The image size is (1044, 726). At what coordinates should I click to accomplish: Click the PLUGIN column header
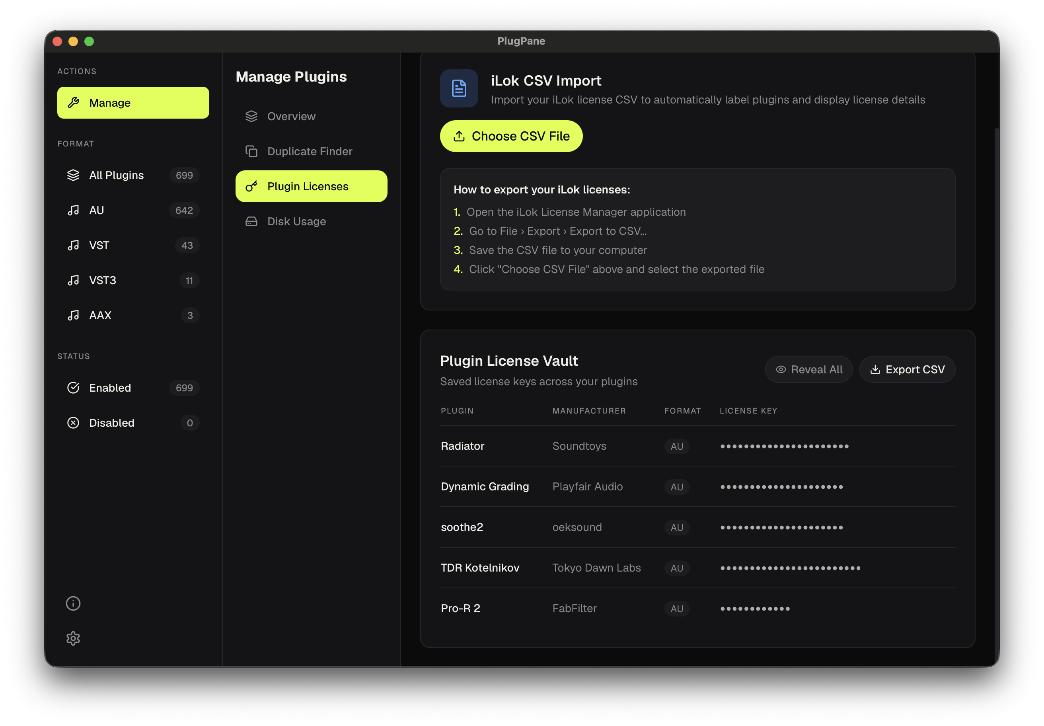point(457,411)
